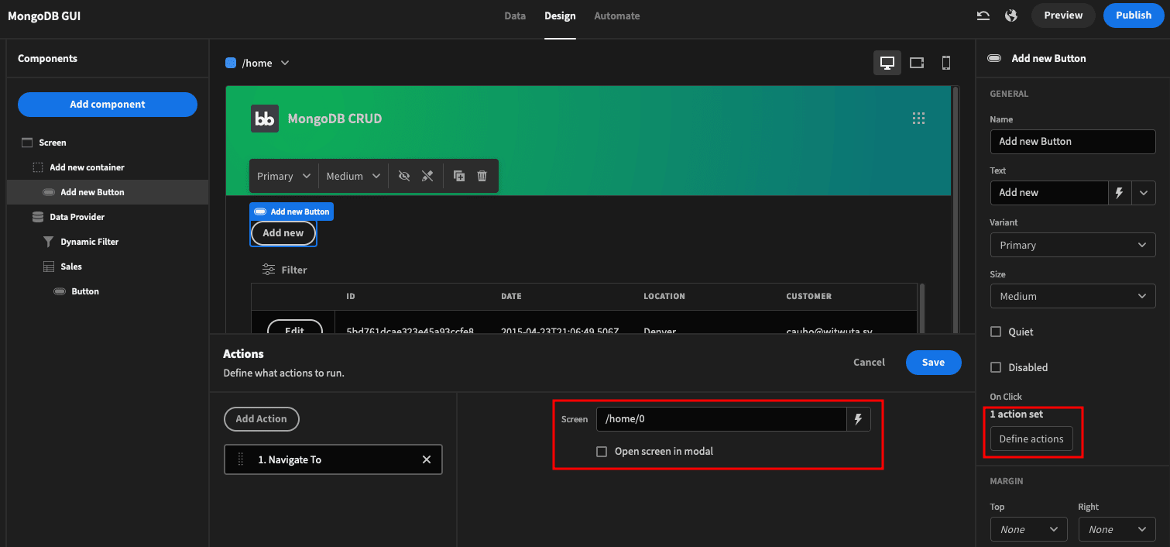Switch to the Automate tab

click(617, 15)
